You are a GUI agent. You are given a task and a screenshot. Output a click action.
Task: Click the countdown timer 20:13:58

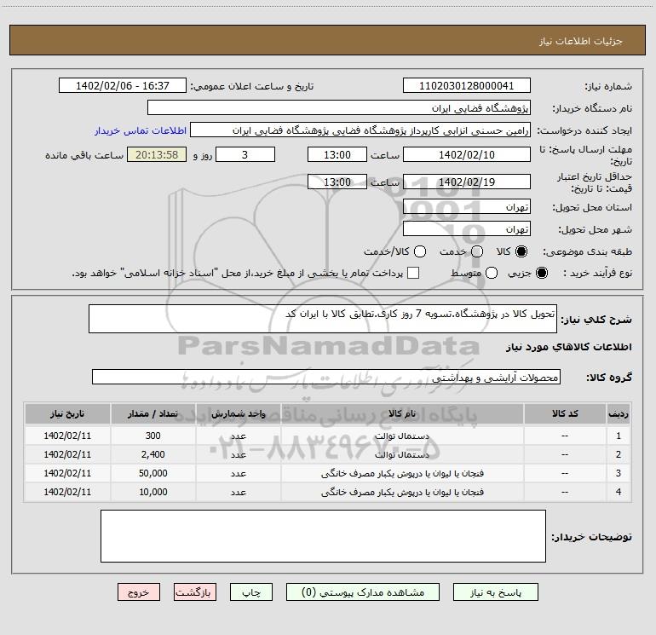157,154
